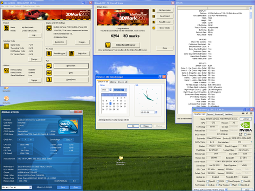255x191 pixels.
Task: Click the Batch Run icon
Action: pos(72,54)
